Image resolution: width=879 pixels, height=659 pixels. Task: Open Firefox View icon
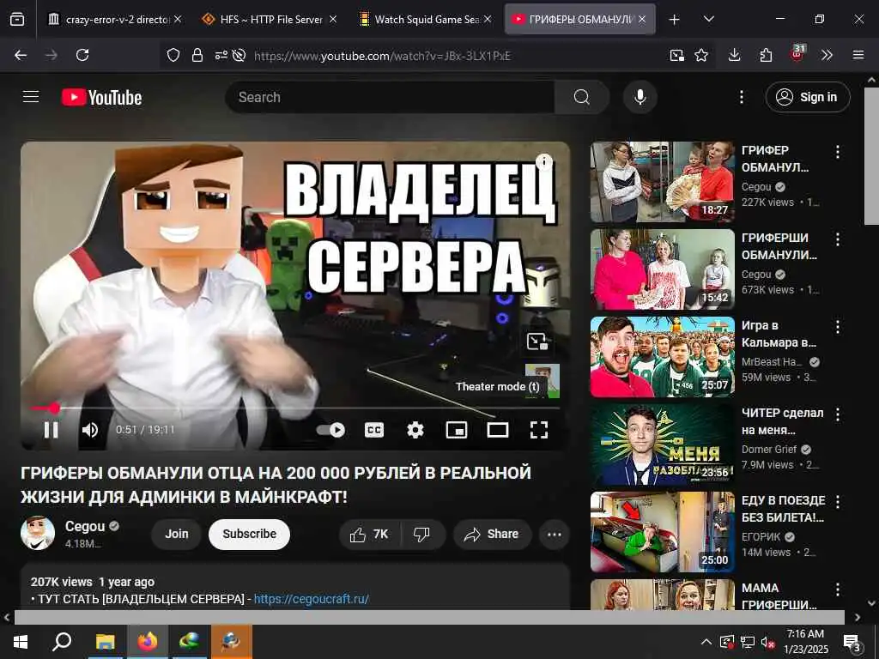tap(17, 20)
